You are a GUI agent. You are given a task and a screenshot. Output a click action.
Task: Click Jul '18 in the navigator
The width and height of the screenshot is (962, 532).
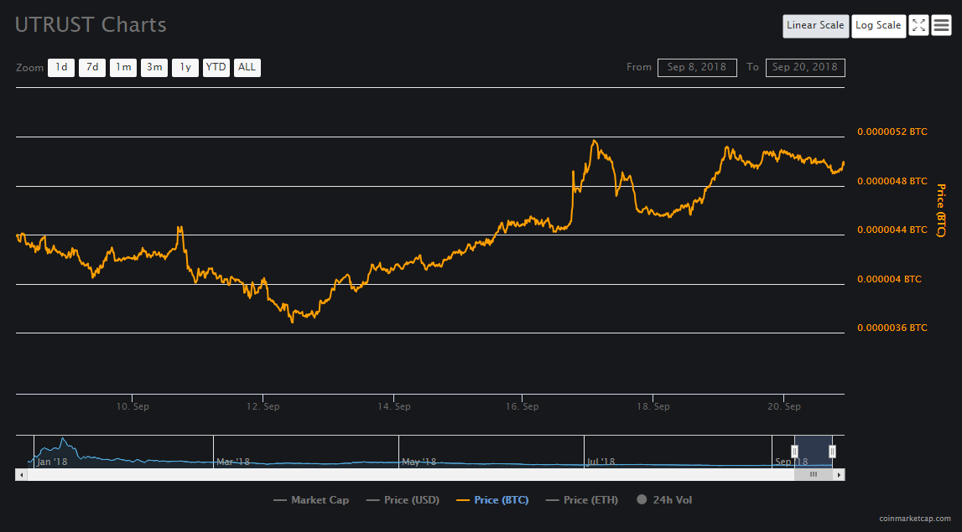601,462
